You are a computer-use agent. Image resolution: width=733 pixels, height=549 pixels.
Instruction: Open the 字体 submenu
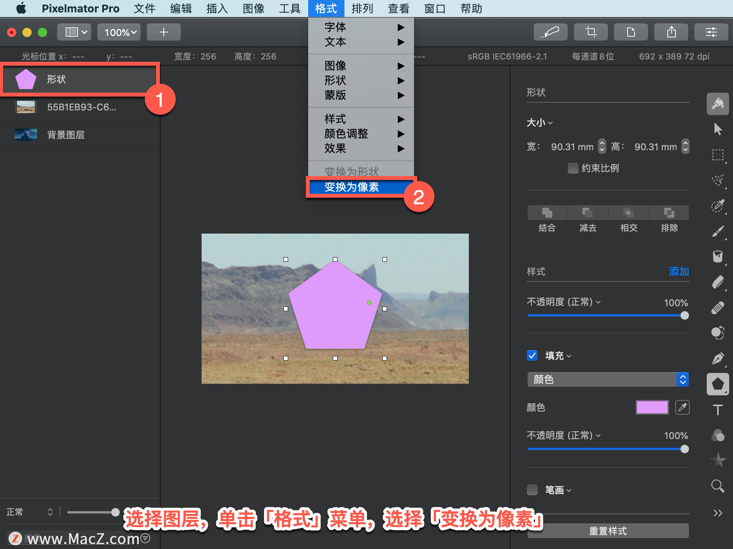361,27
